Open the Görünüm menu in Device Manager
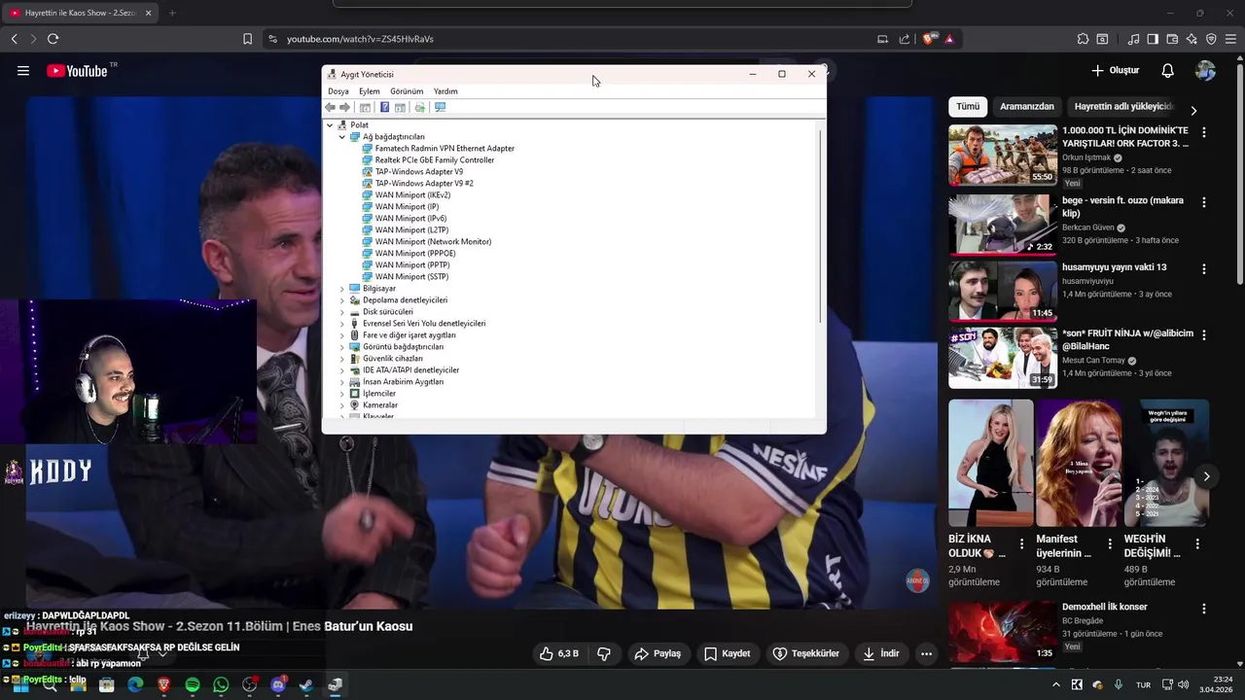 [407, 91]
